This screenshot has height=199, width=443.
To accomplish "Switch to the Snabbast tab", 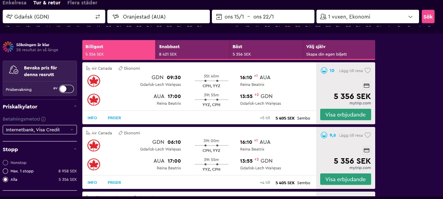I will click(192, 50).
